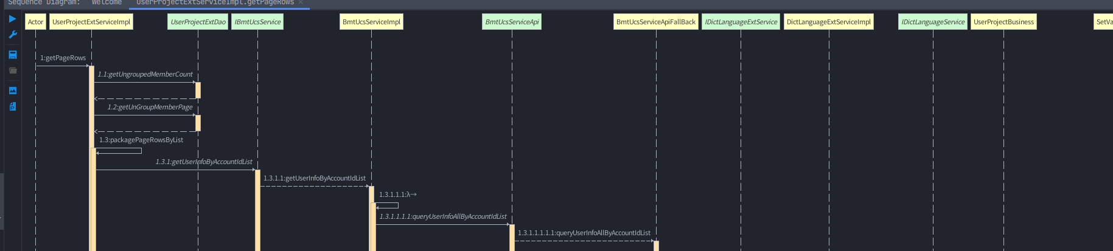
Task: Select the UserProjectExtServiceImpl lifeline box
Action: click(x=91, y=22)
